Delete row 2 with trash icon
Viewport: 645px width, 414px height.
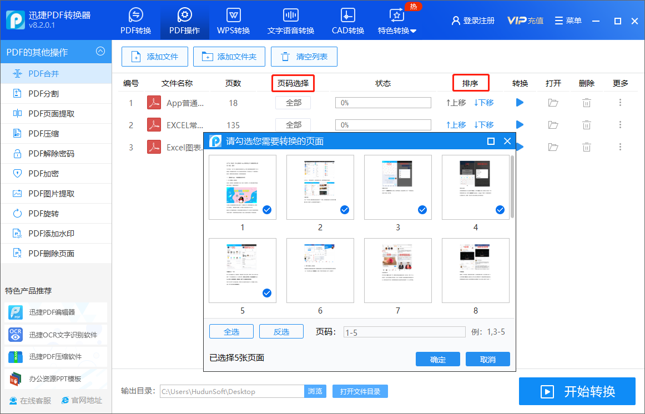tap(587, 124)
